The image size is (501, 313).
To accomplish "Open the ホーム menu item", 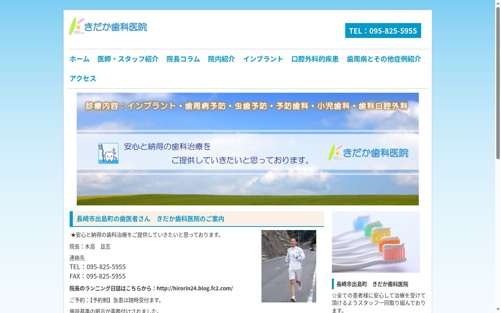I will pyautogui.click(x=79, y=59).
